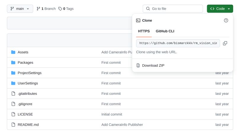
Task: Click the ProjectSettings folder icon
Action: (x=13, y=73)
